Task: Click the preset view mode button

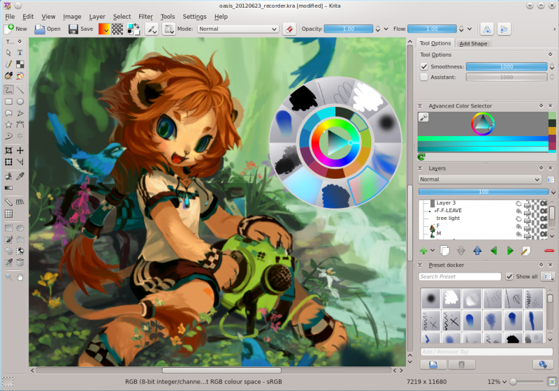Action: 548,276
